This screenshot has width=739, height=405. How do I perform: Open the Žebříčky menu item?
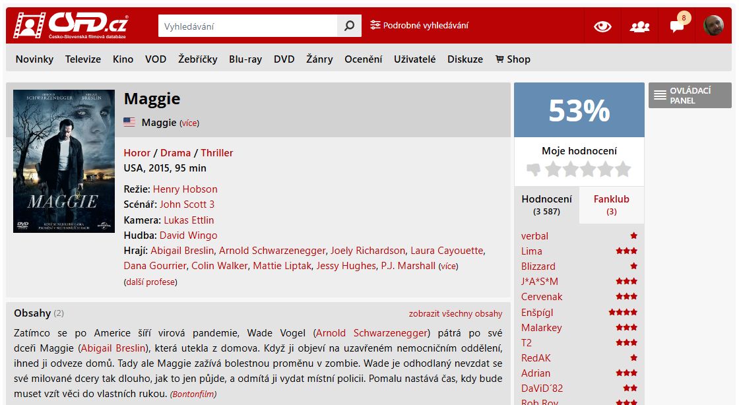coord(197,59)
